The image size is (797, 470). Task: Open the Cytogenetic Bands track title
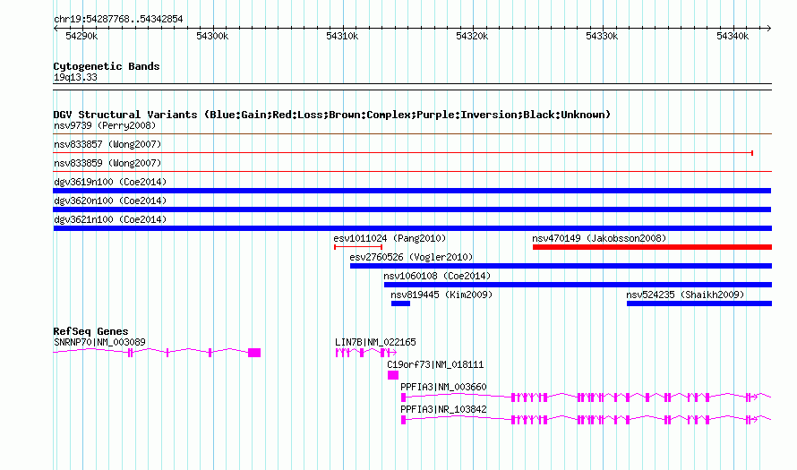107,66
